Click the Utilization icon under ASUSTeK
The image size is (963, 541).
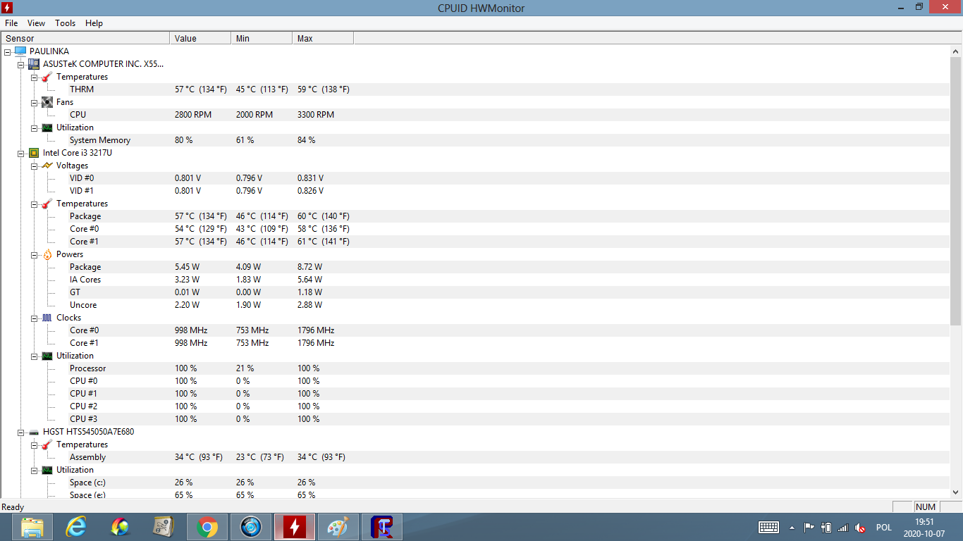(47, 128)
